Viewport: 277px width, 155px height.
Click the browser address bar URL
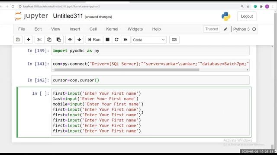pos(61,6)
